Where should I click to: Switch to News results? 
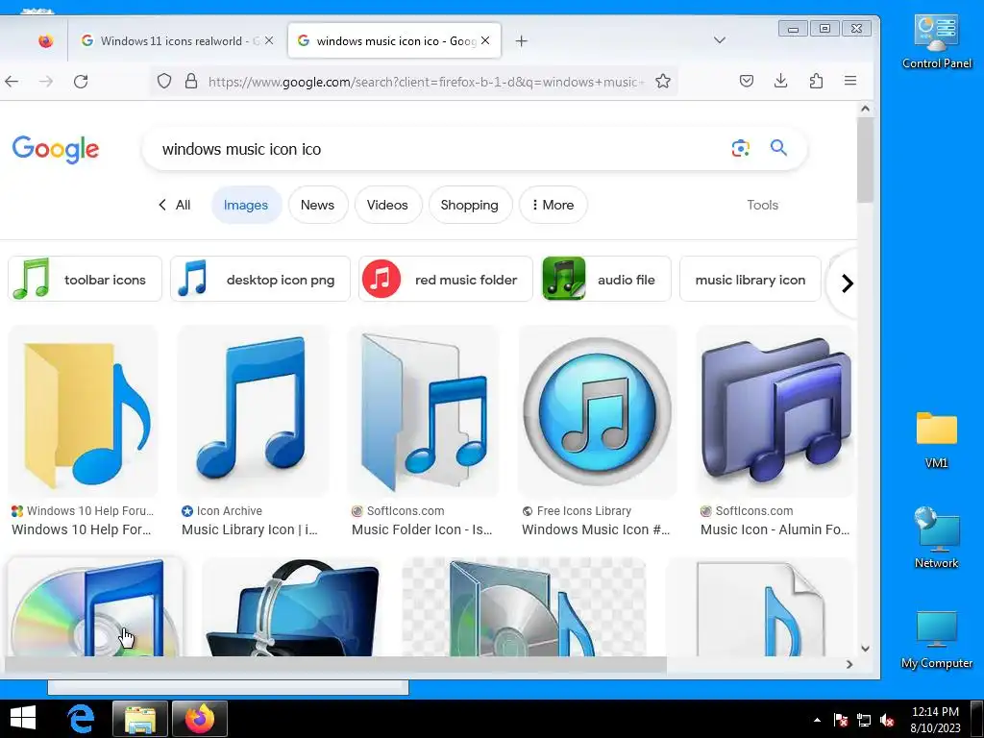(317, 205)
